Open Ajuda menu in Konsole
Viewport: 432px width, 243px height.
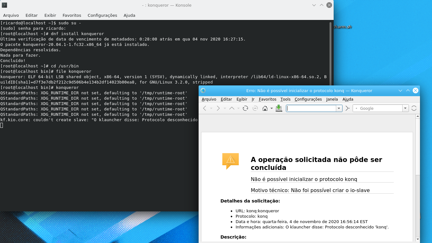129,15
